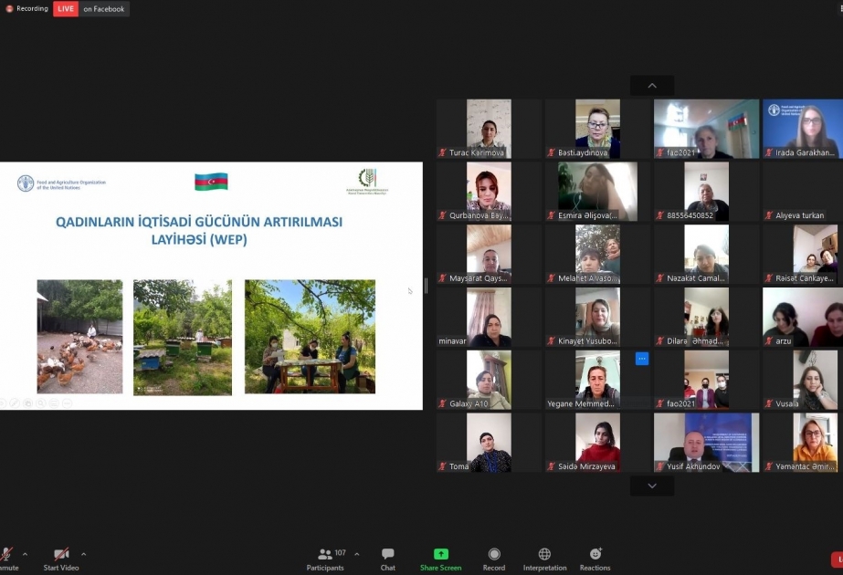843x575 pixels.
Task: Select Maysarat Qays's video tile
Action: pyautogui.click(x=489, y=254)
